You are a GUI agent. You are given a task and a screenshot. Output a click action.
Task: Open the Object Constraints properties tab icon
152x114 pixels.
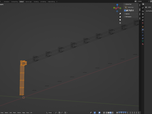pyautogui.click(x=143, y=38)
